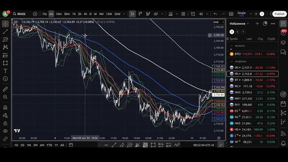Select the trend line drawing tool
This screenshot has width=288, height=162.
[x=5, y=32]
